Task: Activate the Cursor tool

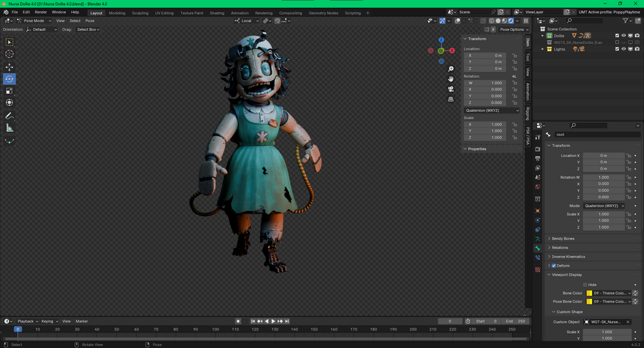Action: tap(9, 54)
